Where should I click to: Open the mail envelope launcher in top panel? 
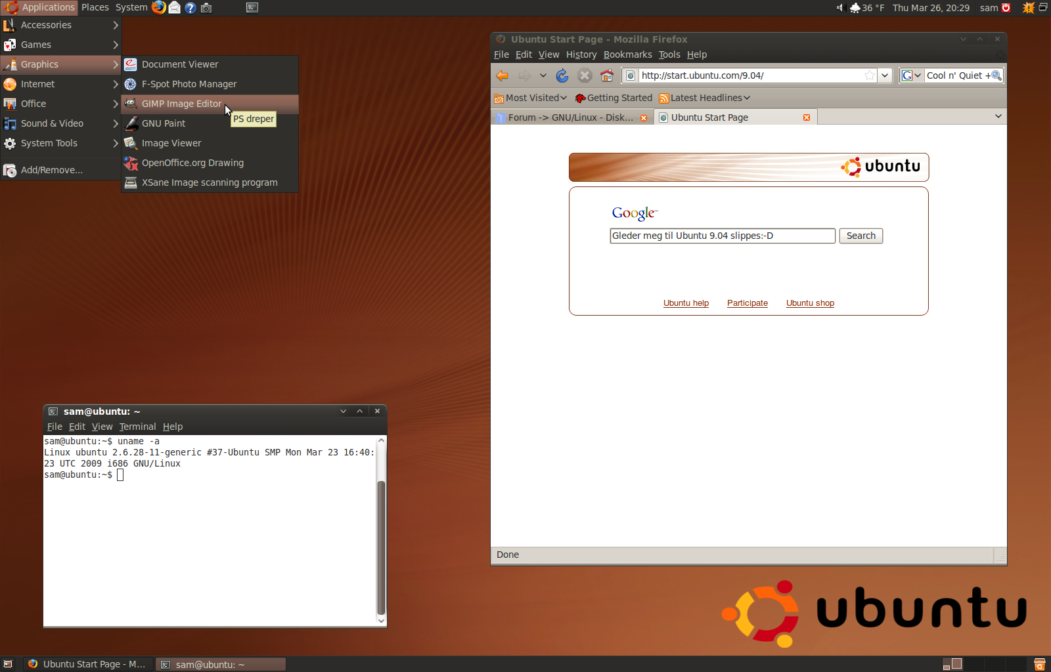(x=175, y=7)
